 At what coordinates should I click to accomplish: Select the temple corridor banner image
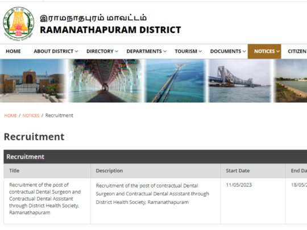click(105, 81)
